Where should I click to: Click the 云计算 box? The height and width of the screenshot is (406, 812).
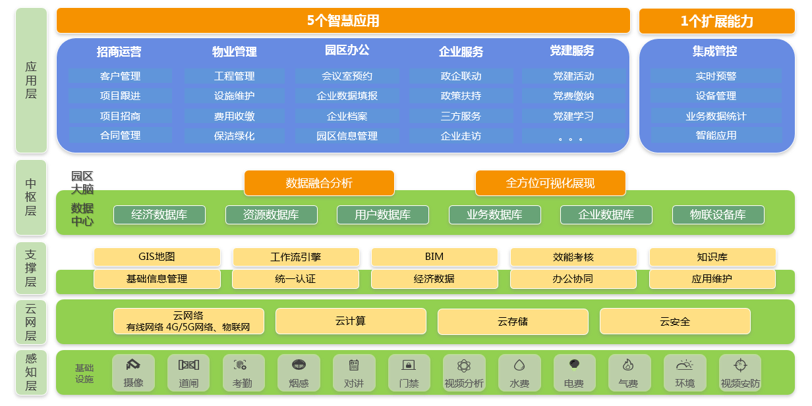click(x=351, y=322)
